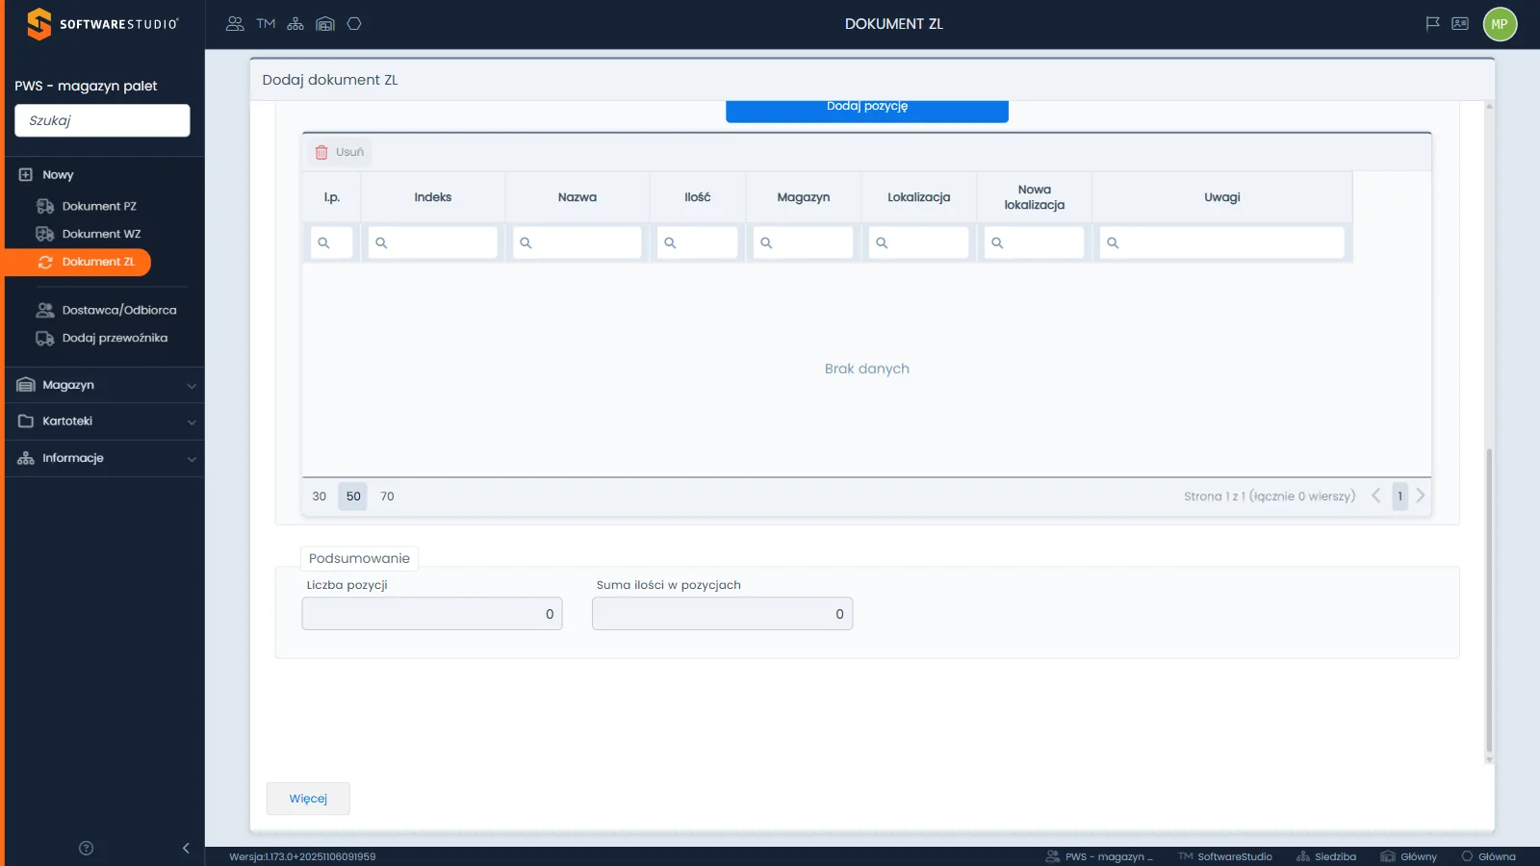This screenshot has width=1540, height=866.
Task: Set page size to 70 rows
Action: point(387,497)
